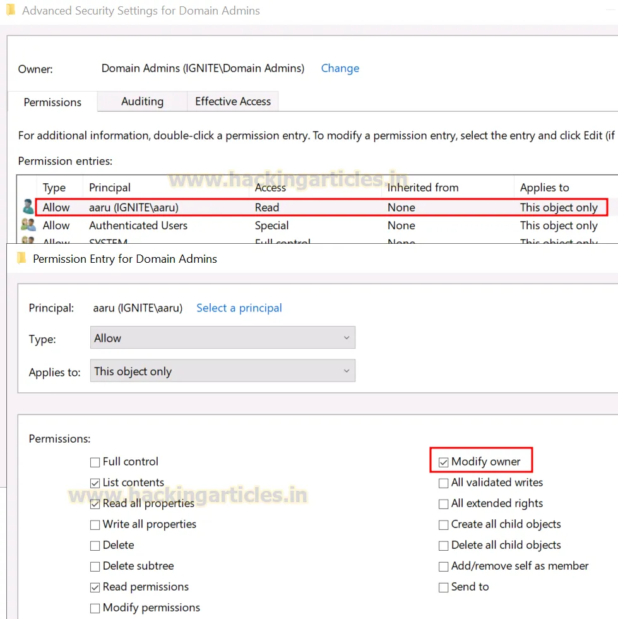
Task: Click the aaru user icon in permission entries
Action: [27, 207]
